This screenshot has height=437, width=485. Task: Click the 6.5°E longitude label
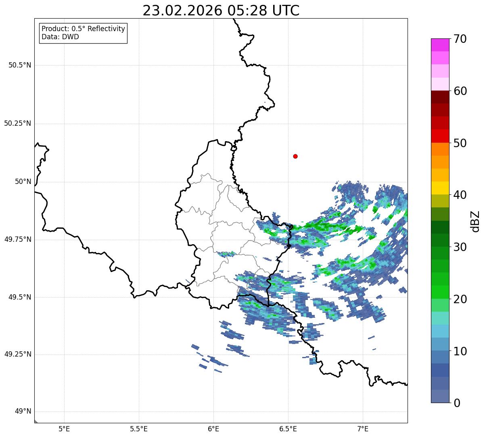288,429
